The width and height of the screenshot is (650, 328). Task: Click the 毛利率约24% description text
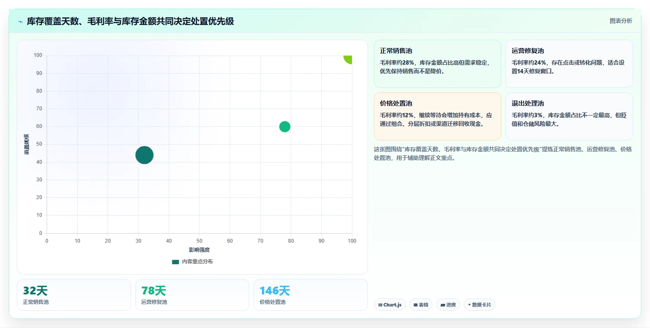pos(568,67)
